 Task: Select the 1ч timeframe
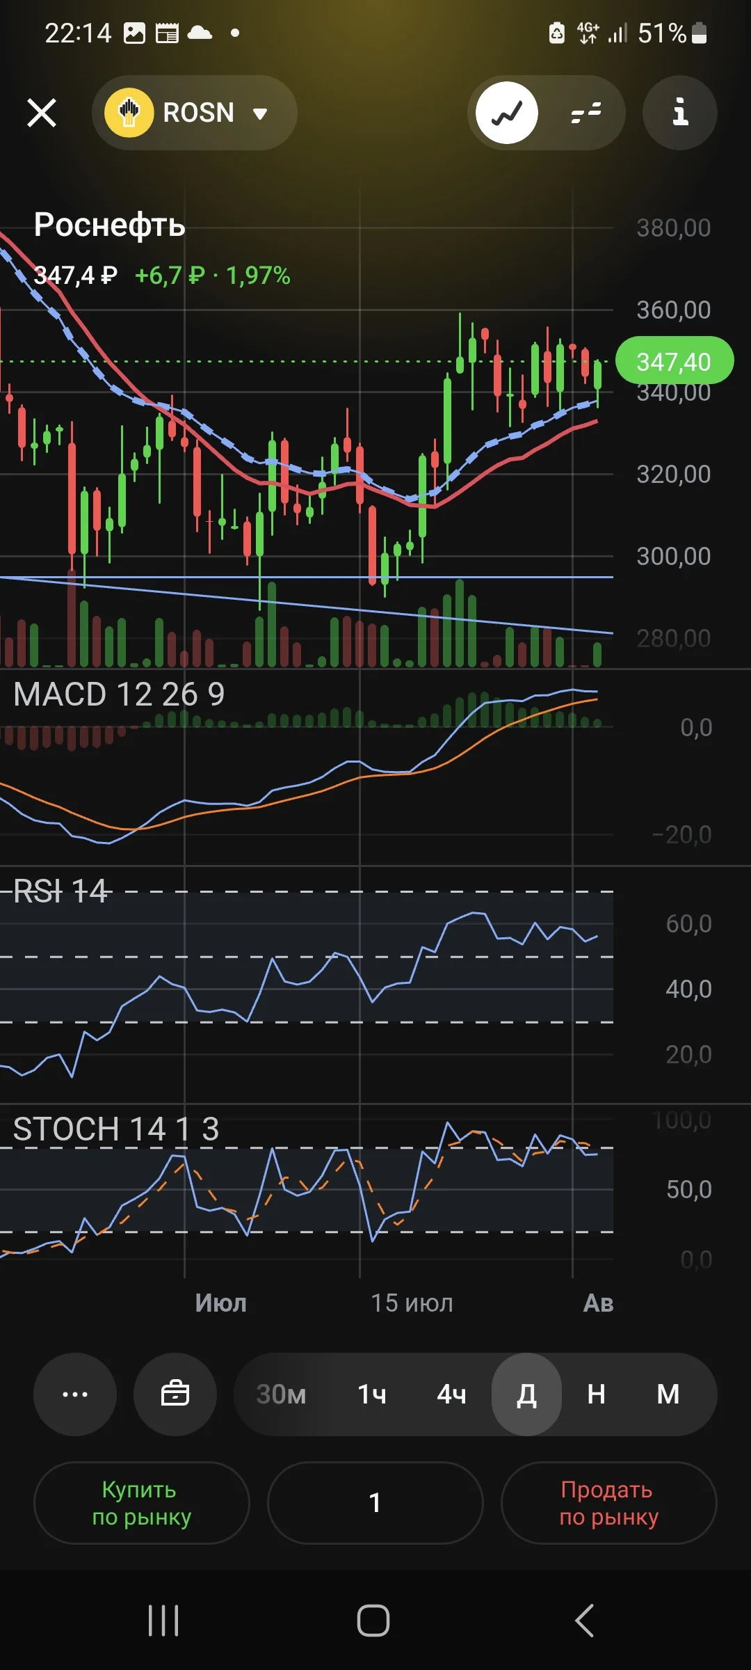(x=372, y=1394)
